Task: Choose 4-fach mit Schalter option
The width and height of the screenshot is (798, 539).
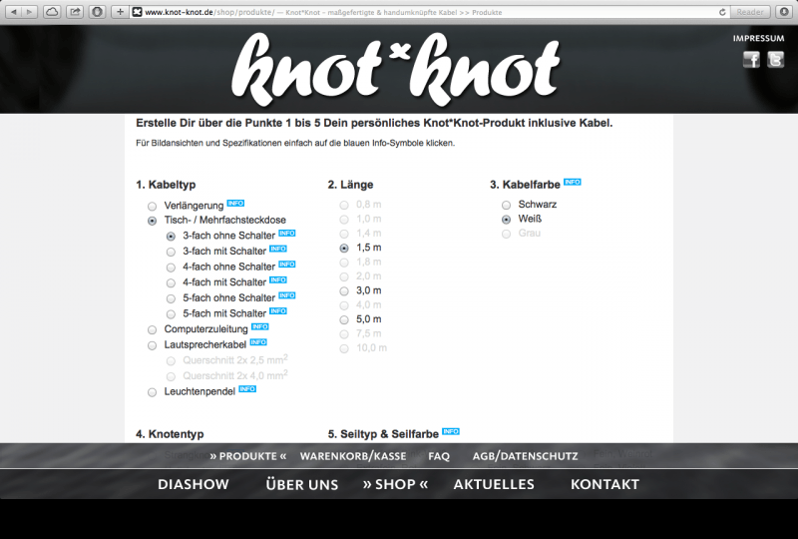Action: (171, 283)
